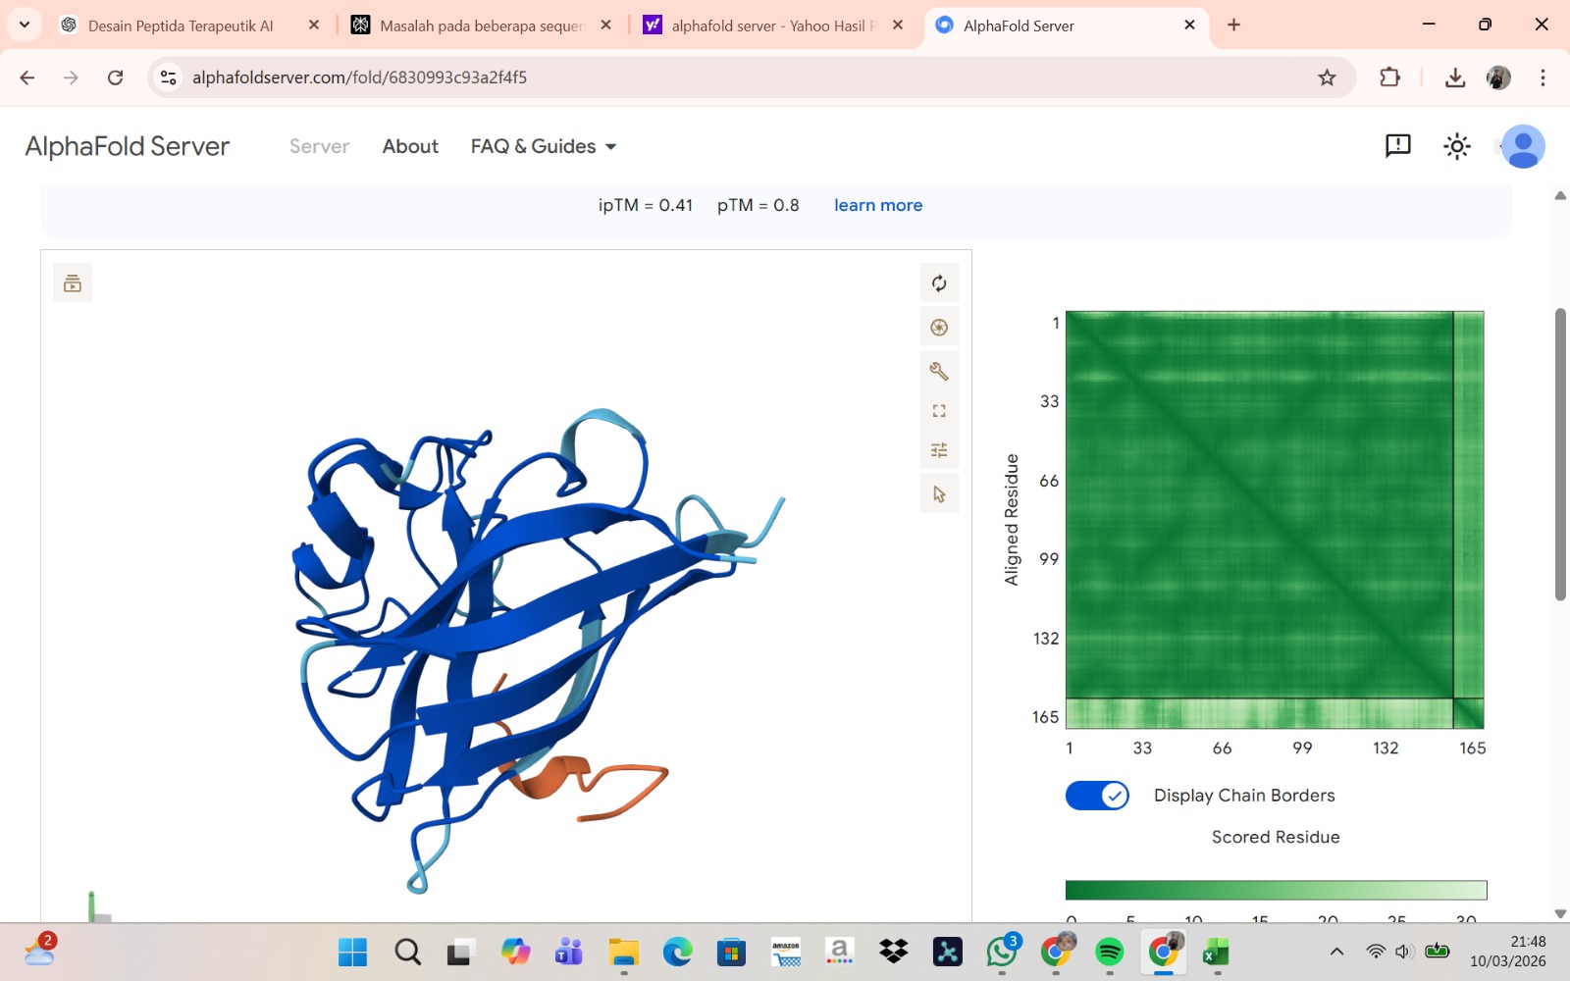Reset the 3D viewer camera view

[939, 284]
